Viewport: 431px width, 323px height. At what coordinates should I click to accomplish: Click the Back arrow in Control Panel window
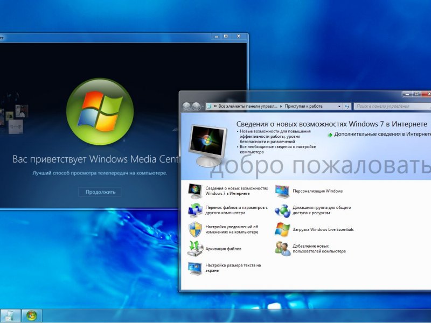(186, 106)
